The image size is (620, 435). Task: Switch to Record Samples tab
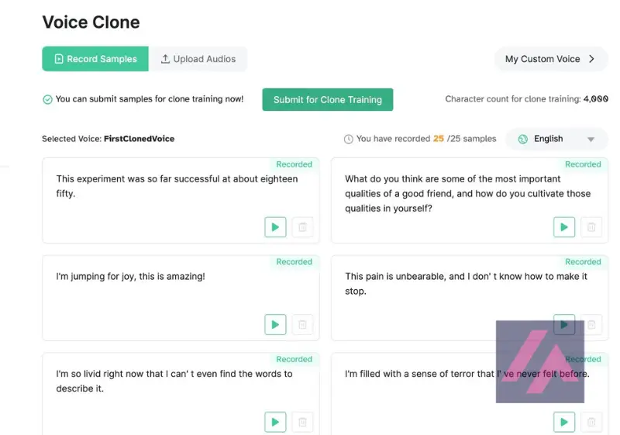[x=95, y=59]
